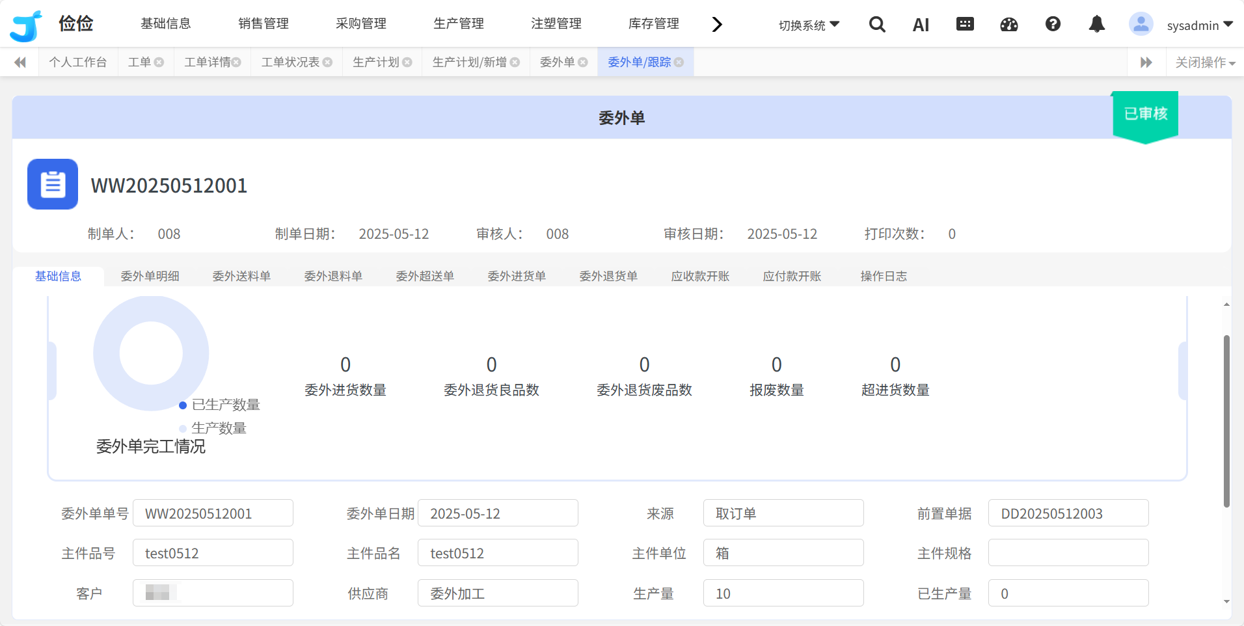Close the 工单状况表 tab
The image size is (1244, 626).
[x=328, y=62]
